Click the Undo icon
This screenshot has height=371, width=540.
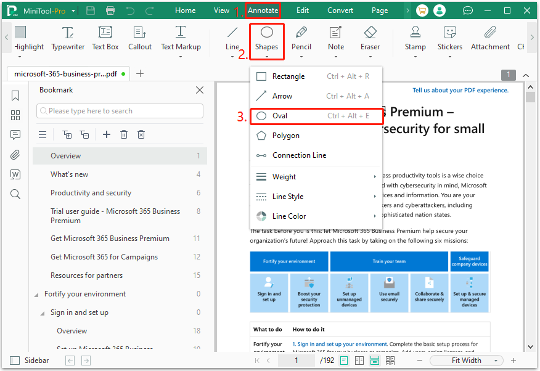coord(130,10)
